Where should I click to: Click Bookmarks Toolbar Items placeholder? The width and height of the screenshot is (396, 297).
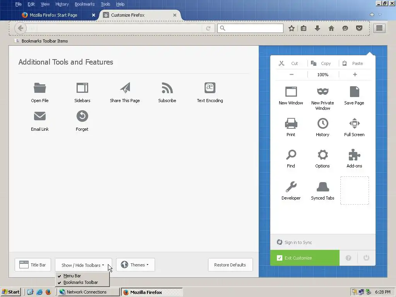click(41, 41)
